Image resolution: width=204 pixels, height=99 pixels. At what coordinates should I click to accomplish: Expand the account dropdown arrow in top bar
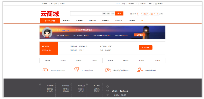point(137,4)
